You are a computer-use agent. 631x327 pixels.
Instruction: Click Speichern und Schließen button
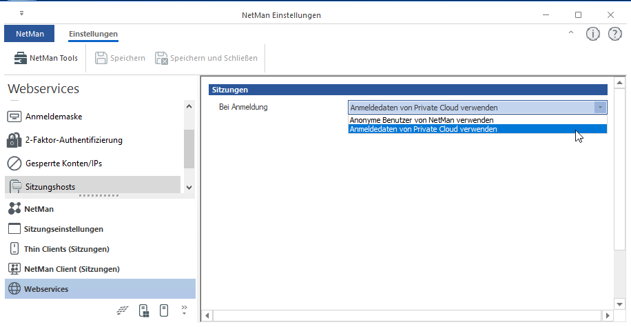pyautogui.click(x=206, y=58)
